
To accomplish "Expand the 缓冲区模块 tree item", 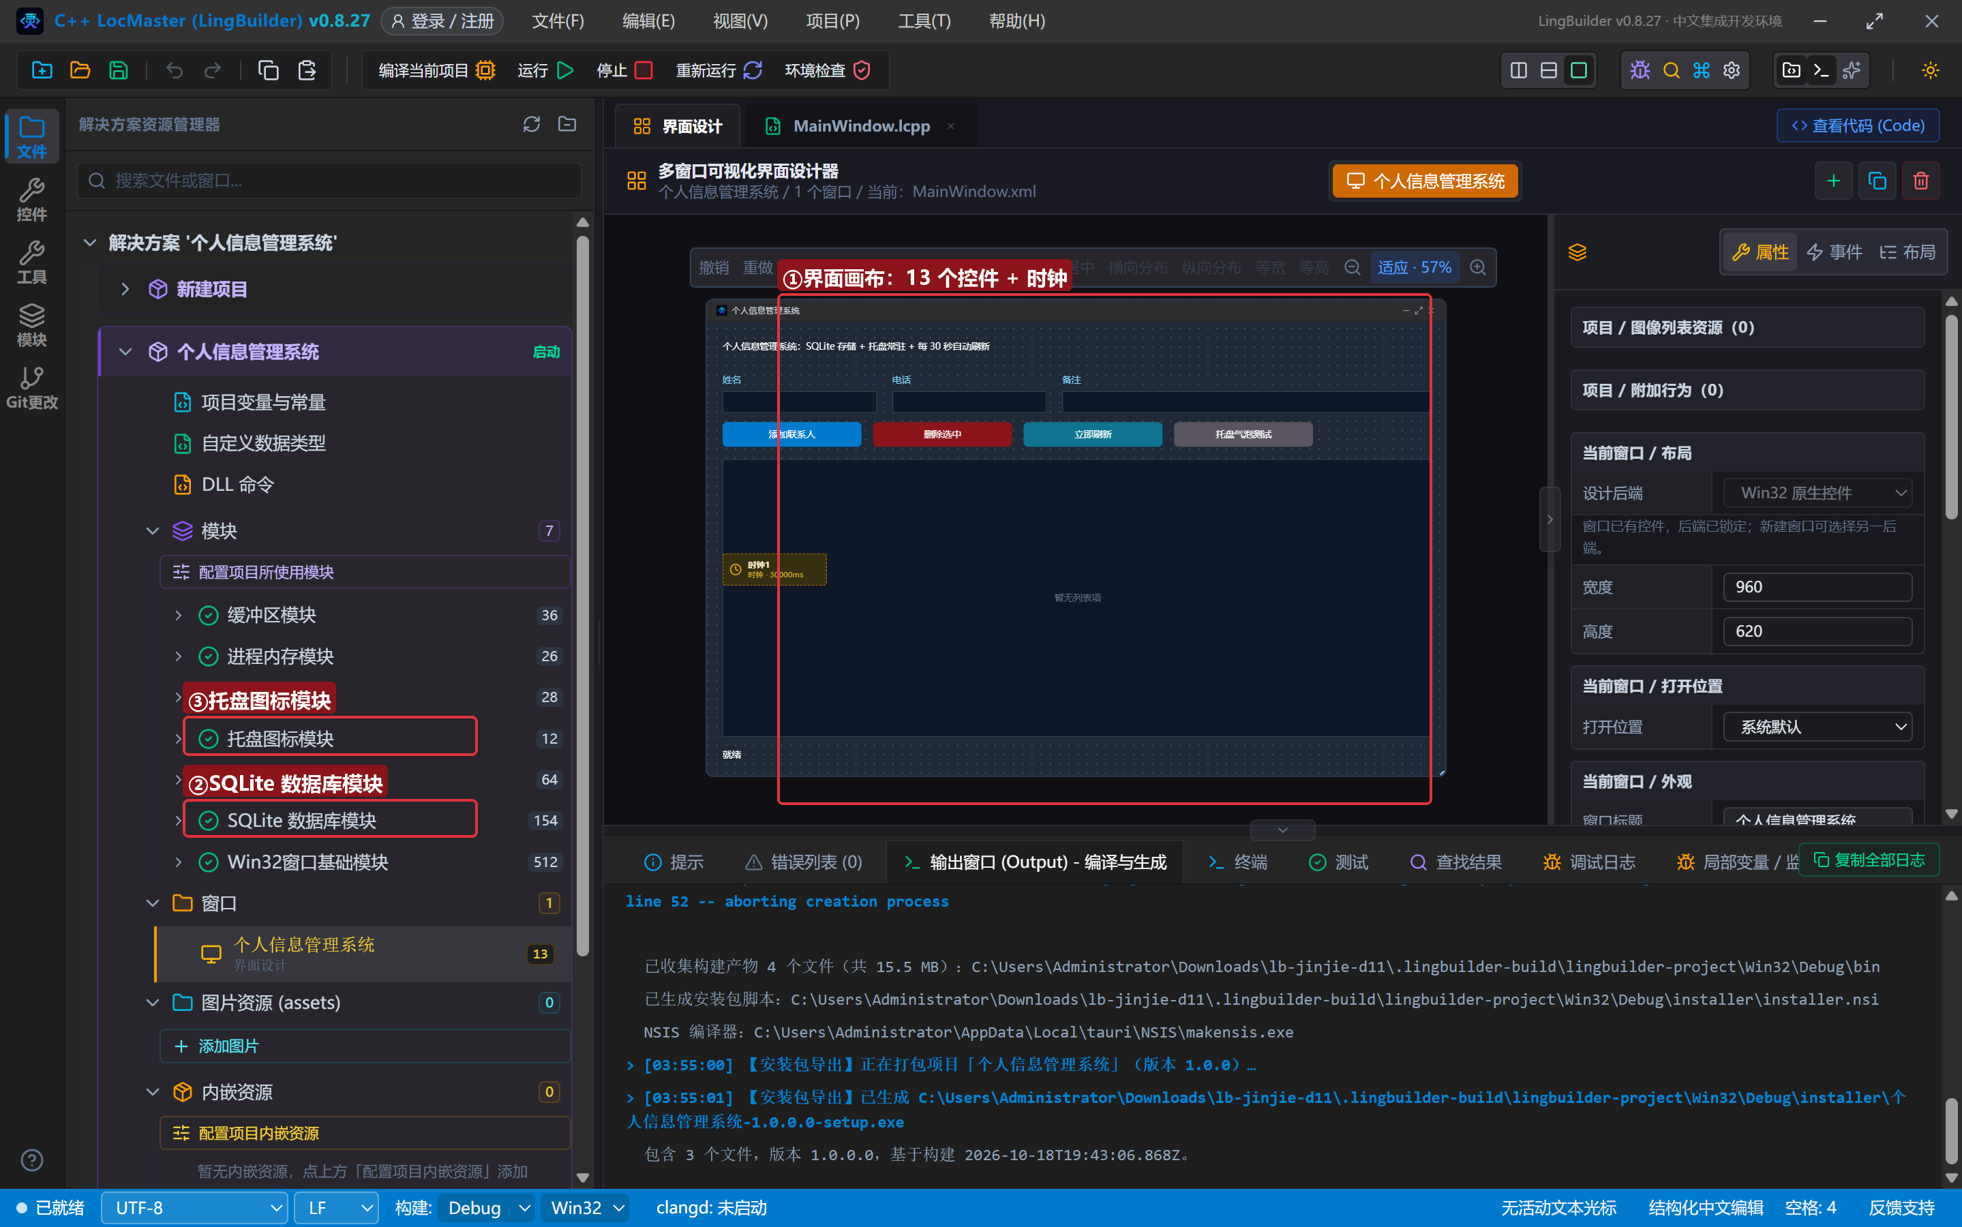I will [x=179, y=615].
